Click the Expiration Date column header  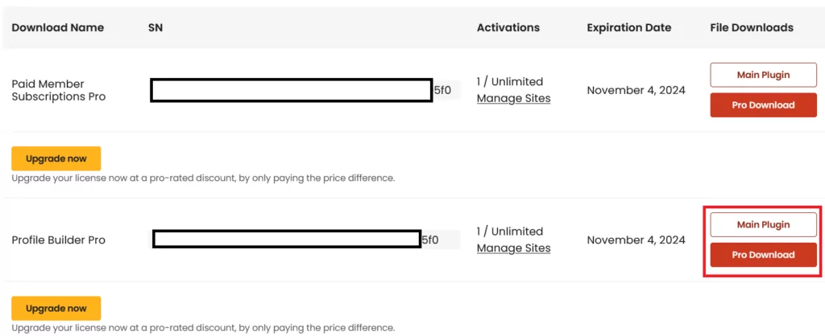point(629,28)
